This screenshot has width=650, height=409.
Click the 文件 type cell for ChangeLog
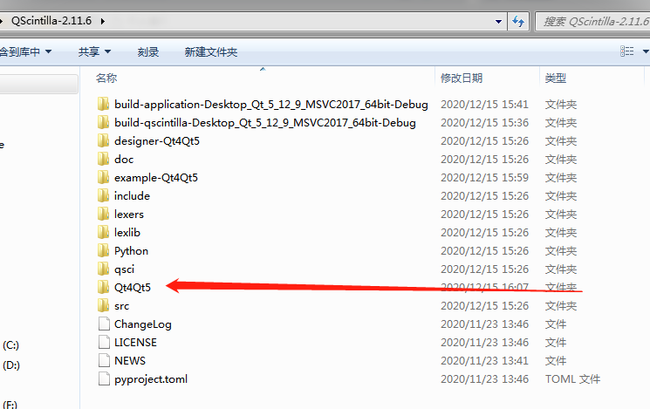click(556, 324)
